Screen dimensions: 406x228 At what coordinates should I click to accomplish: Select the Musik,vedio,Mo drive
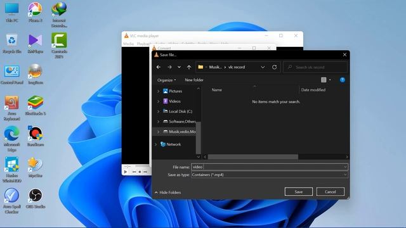179,132
